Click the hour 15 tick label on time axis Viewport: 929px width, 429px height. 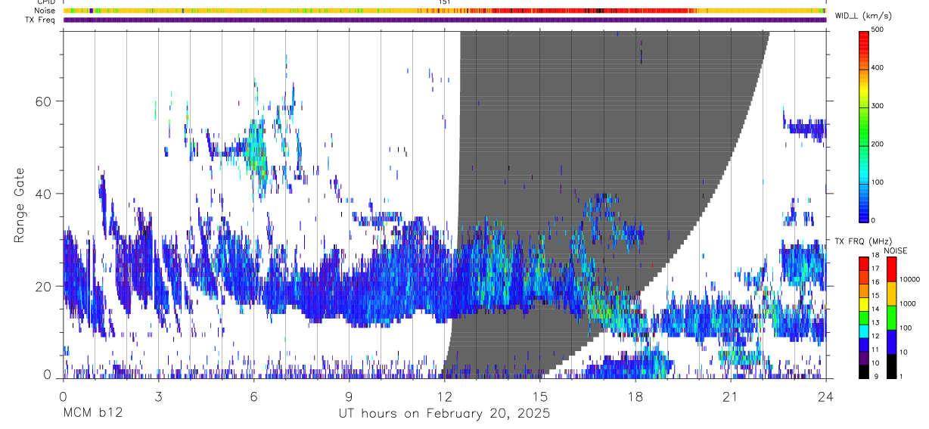pos(540,396)
